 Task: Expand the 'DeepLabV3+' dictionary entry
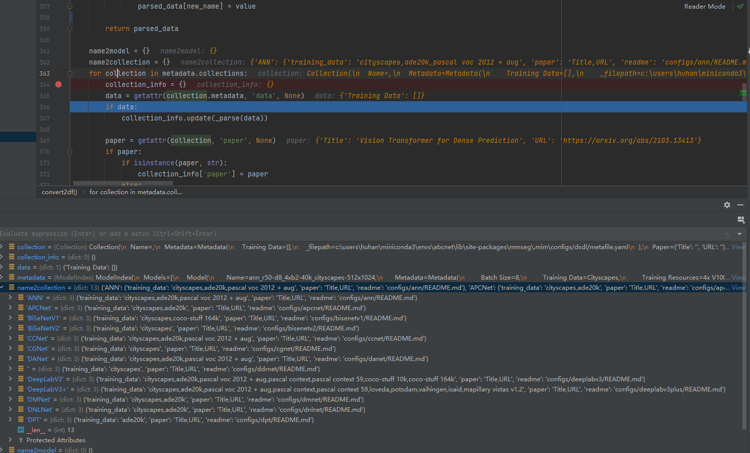click(x=11, y=389)
